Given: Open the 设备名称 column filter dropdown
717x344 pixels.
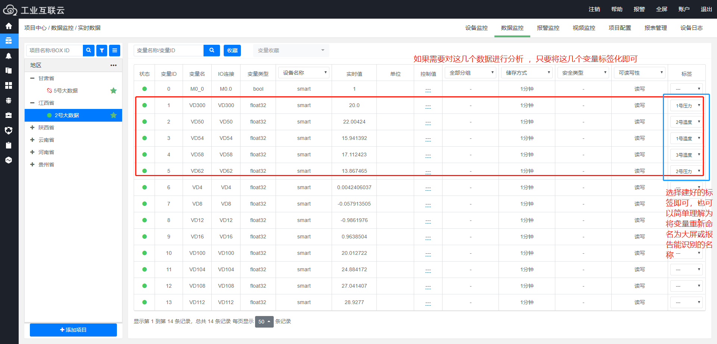Looking at the screenshot, I should tap(304, 73).
